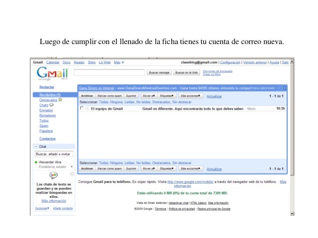Click green status dot for Alexander Alva
This screenshot has height=238, width=318.
click(x=36, y=162)
